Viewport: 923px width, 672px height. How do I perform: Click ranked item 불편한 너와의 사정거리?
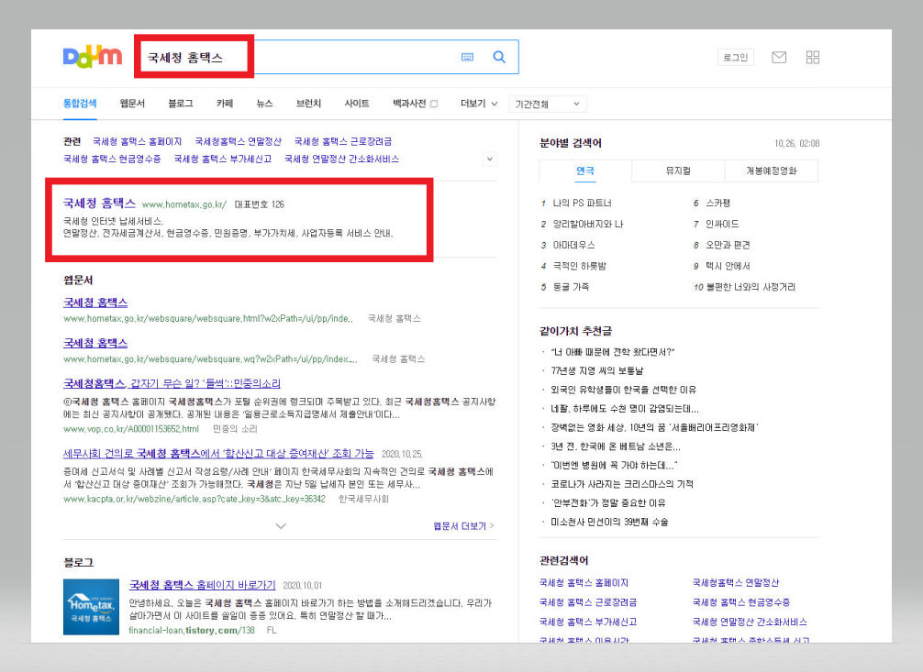[751, 287]
